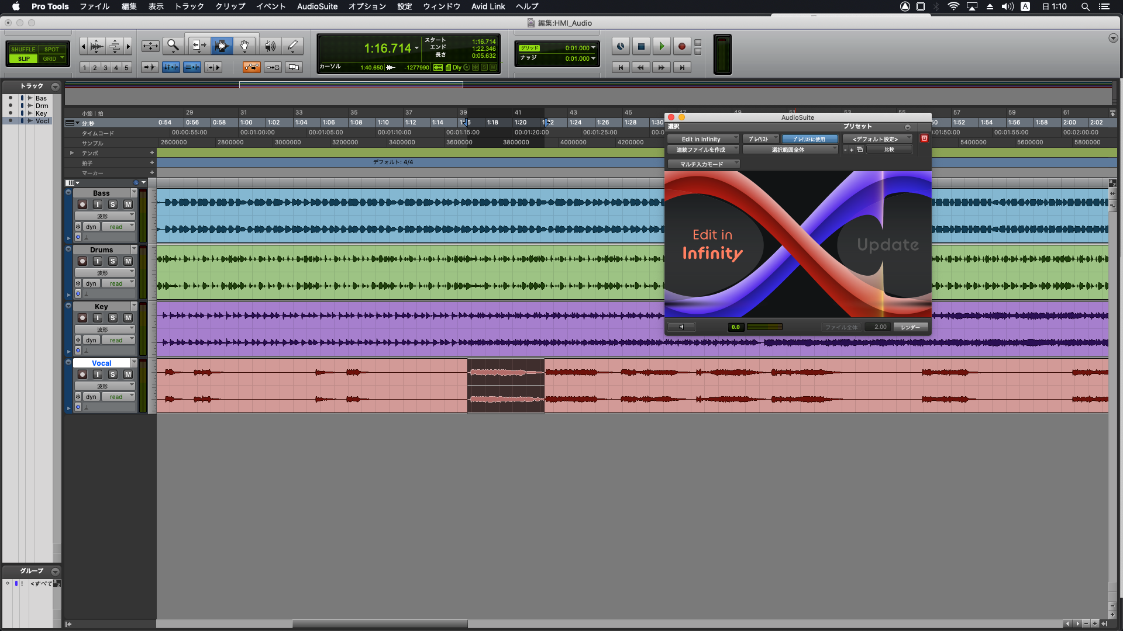The height and width of the screenshot is (631, 1123).
Task: Open the Drums track view 波形 selector
Action: tap(105, 273)
